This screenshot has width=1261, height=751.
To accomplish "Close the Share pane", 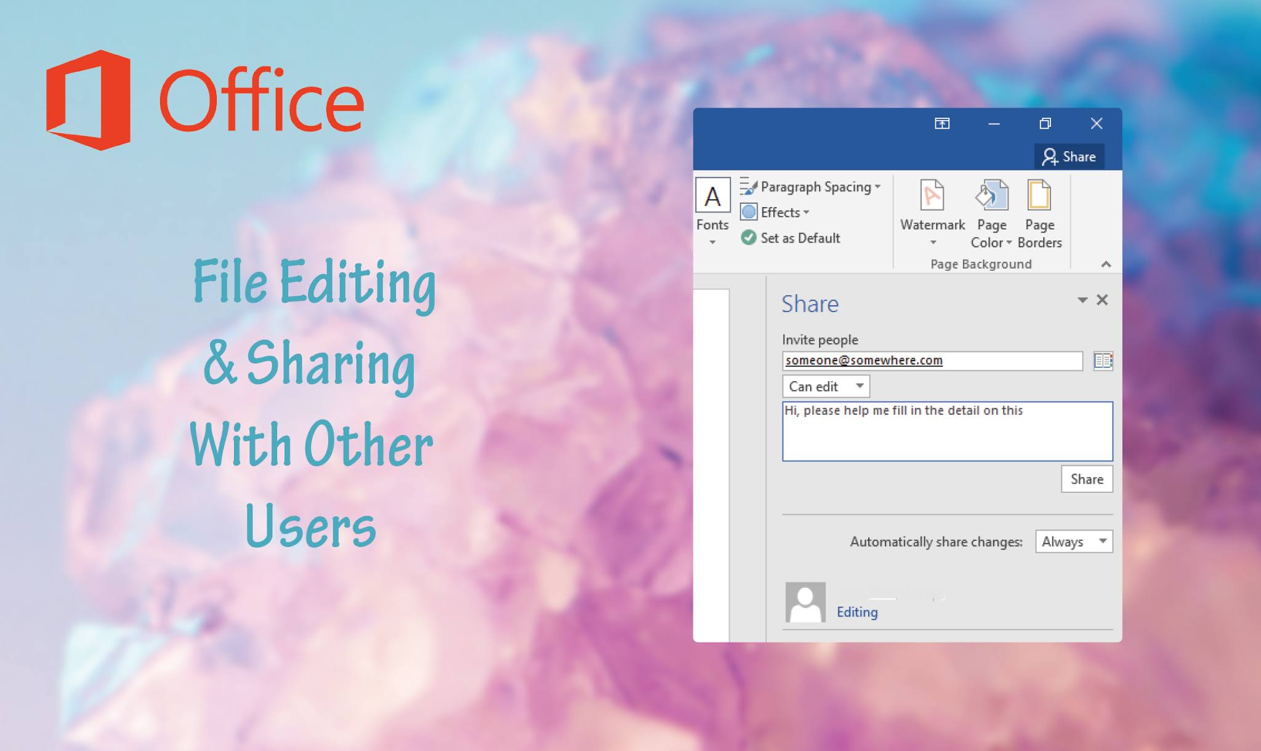I will coord(1102,299).
